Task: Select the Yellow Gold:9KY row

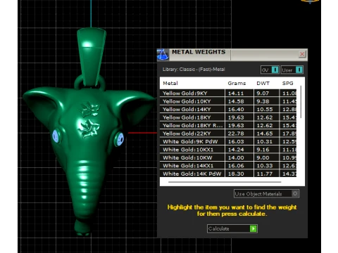Action: pos(228,93)
